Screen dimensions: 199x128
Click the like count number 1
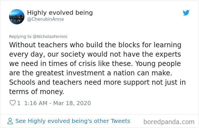pyautogui.click(x=19, y=103)
